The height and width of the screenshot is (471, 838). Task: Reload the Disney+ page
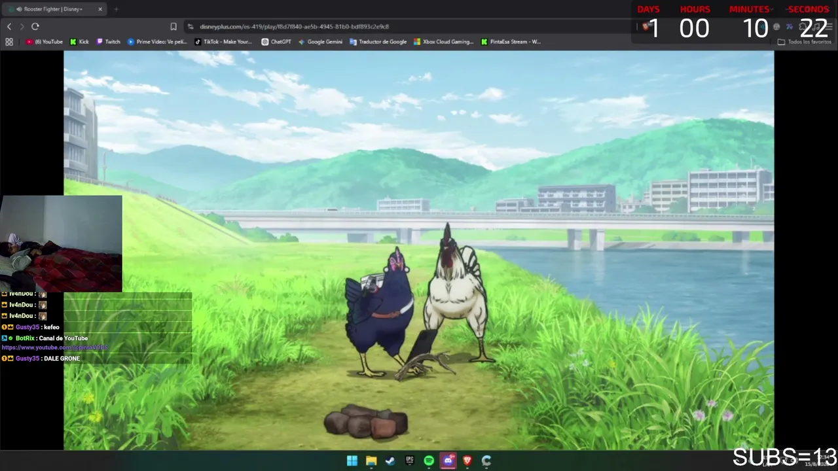pyautogui.click(x=35, y=26)
